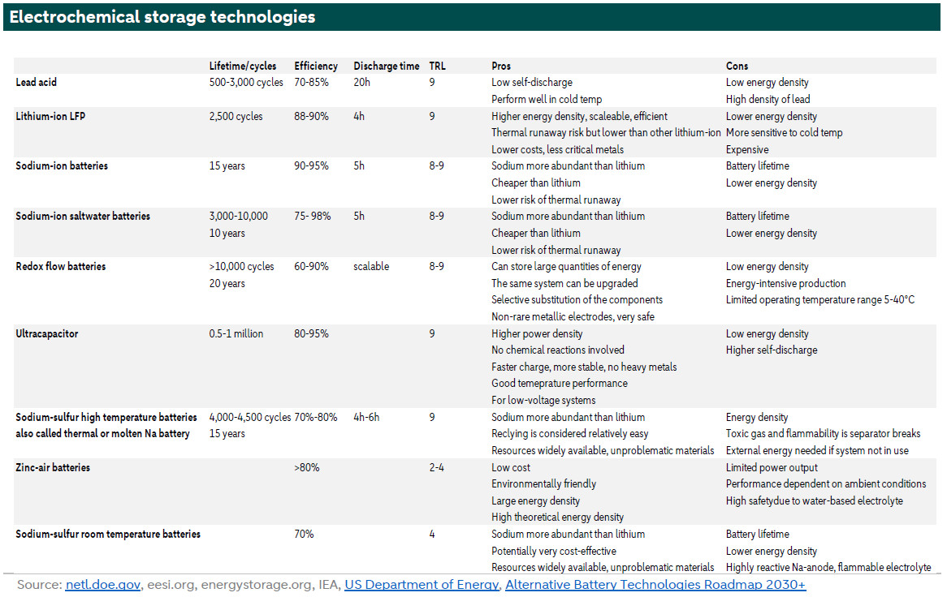Select 'Sodium-sulfur high temperature batteries' label
Image resolution: width=947 pixels, height=597 pixels.
click(106, 417)
